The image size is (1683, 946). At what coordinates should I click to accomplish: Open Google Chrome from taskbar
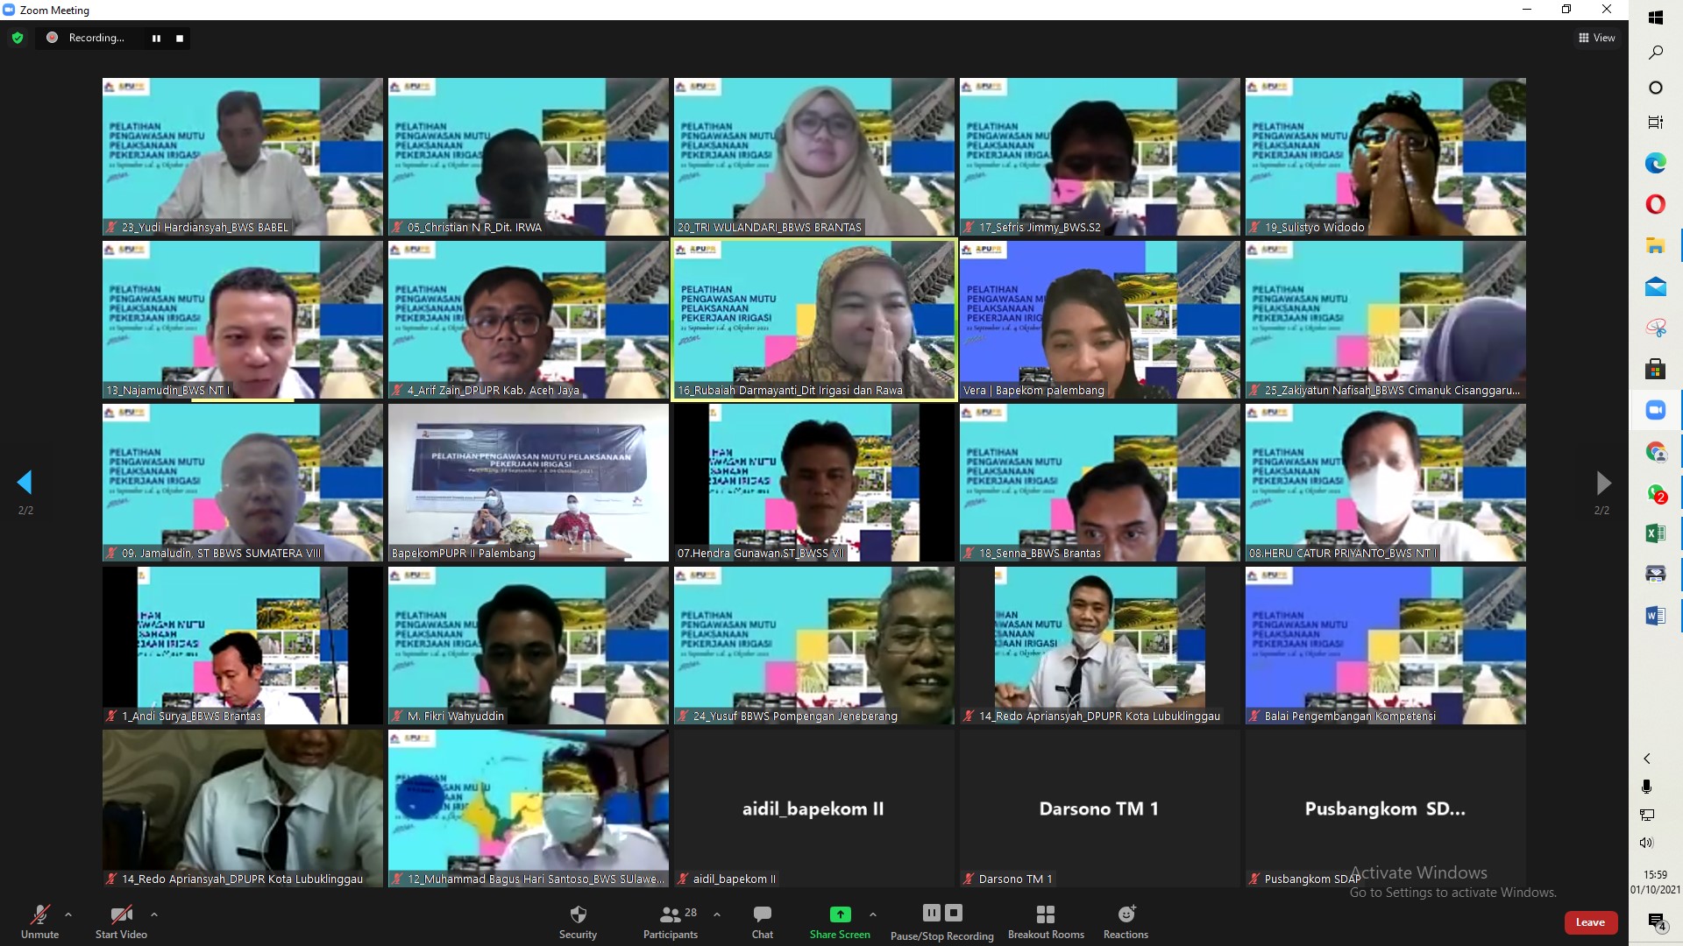coord(1656,451)
